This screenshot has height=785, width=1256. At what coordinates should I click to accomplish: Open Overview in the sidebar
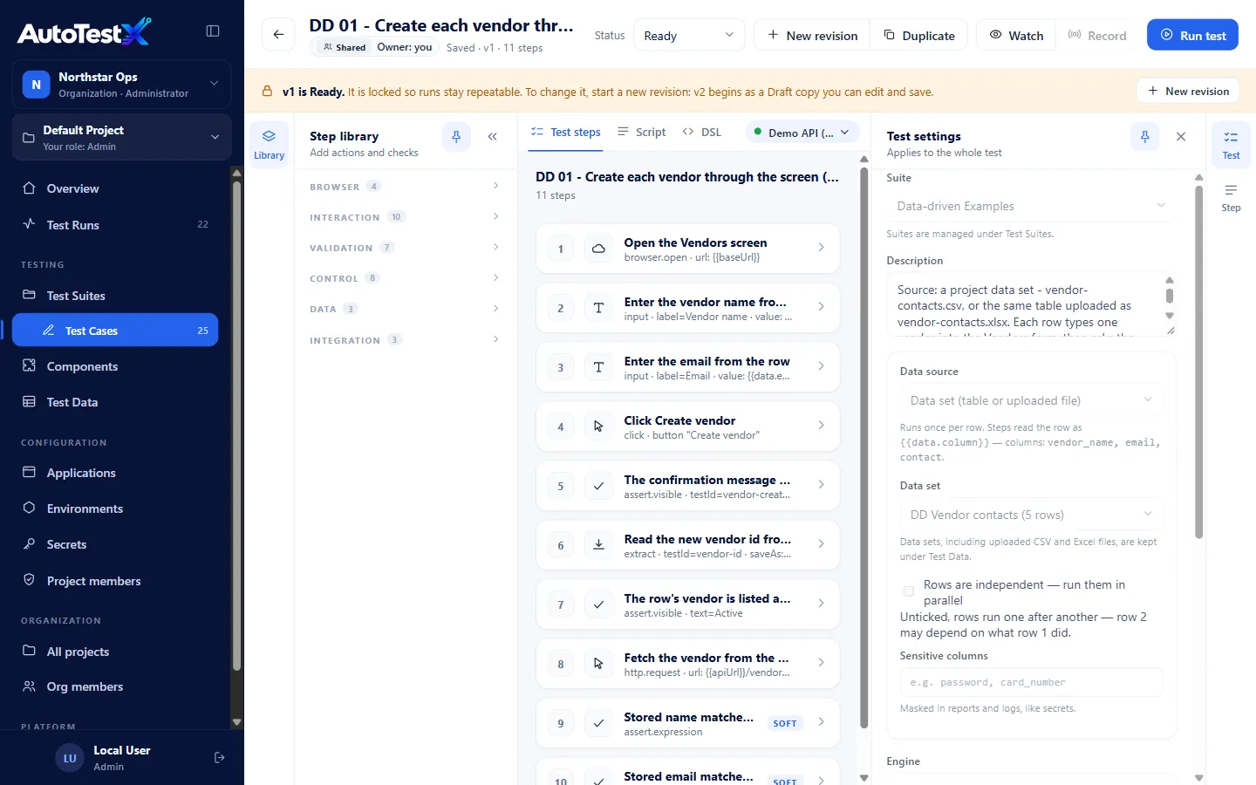pyautogui.click(x=115, y=188)
